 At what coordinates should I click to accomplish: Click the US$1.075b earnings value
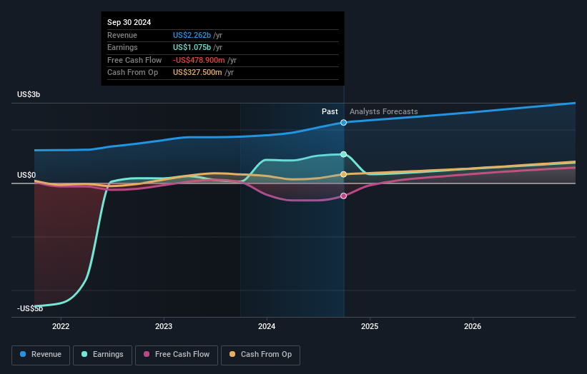click(x=192, y=47)
